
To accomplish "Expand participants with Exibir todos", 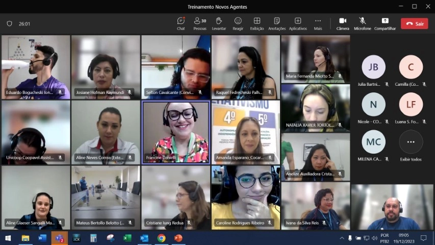I will [x=411, y=146].
